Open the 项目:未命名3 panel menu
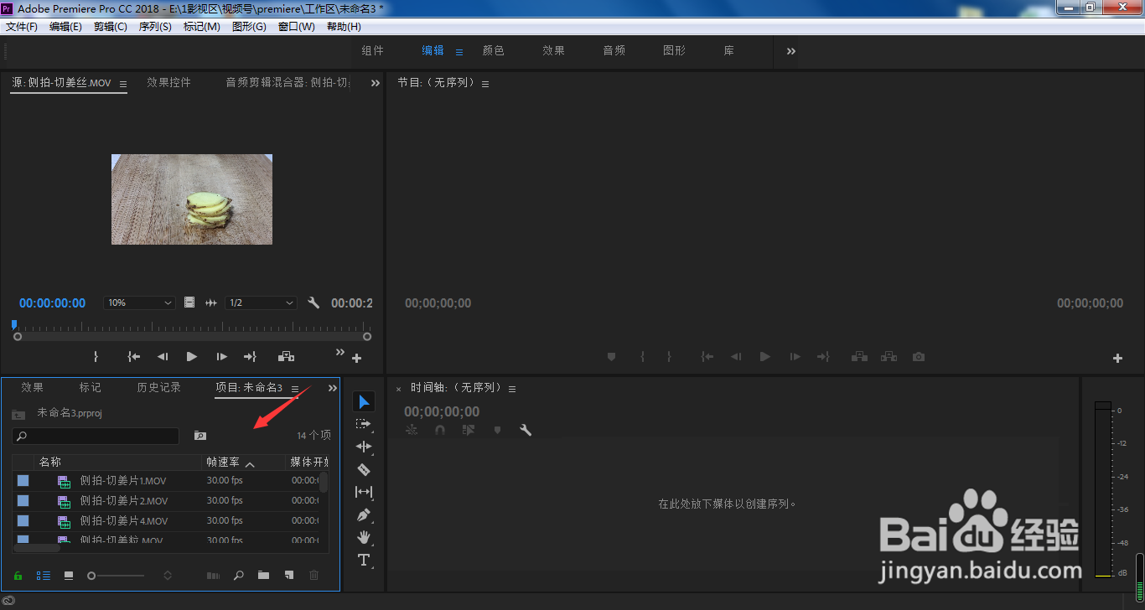 [295, 388]
